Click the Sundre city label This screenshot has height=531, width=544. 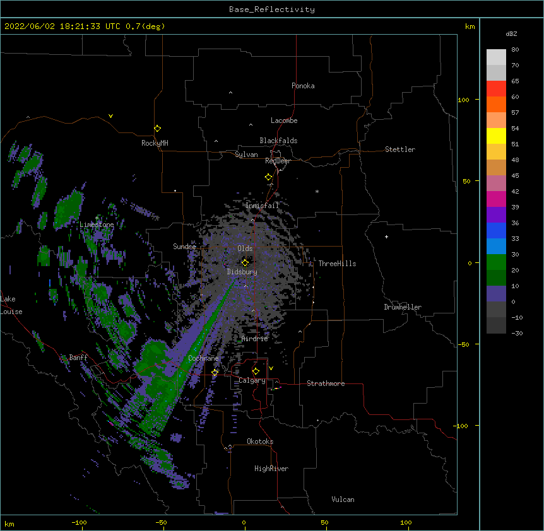pos(184,247)
